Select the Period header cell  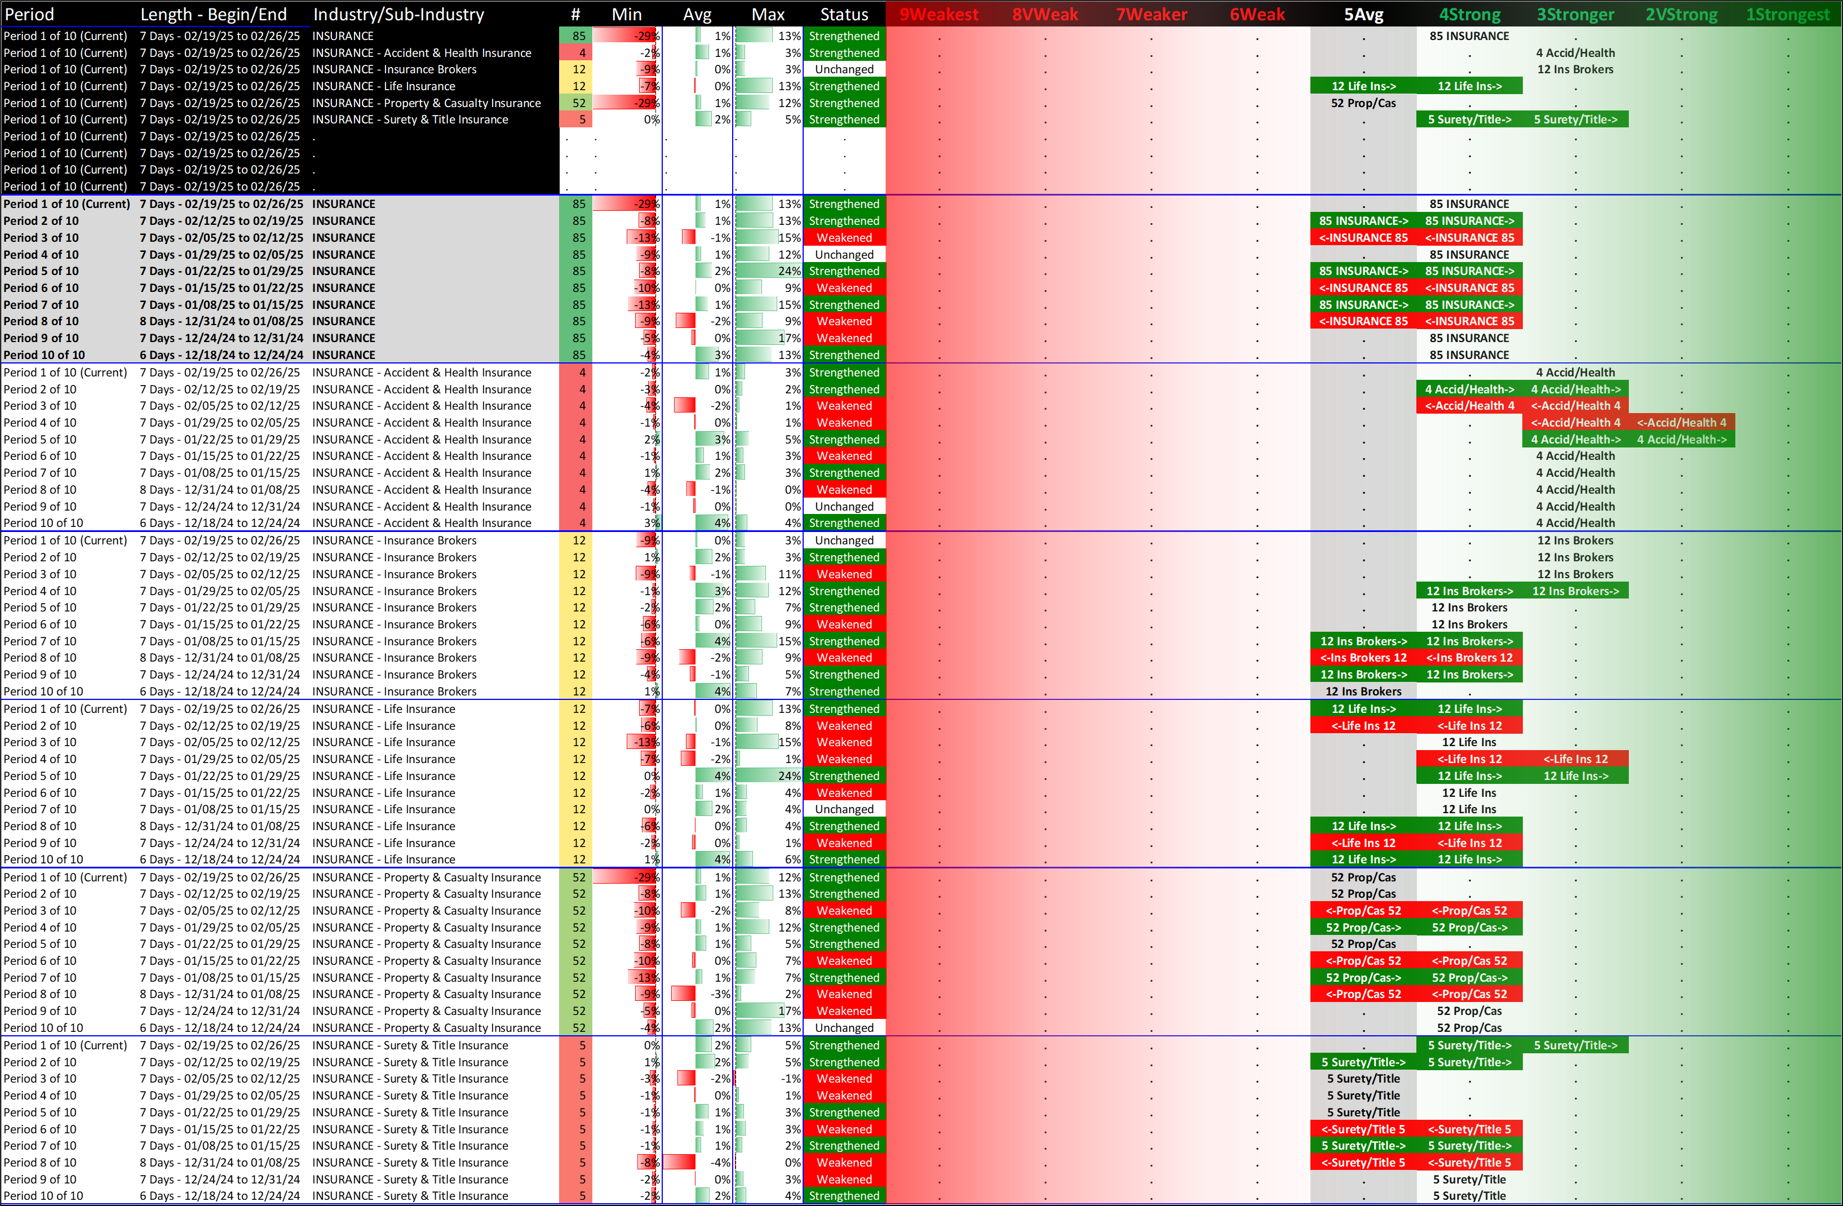pyautogui.click(x=29, y=14)
